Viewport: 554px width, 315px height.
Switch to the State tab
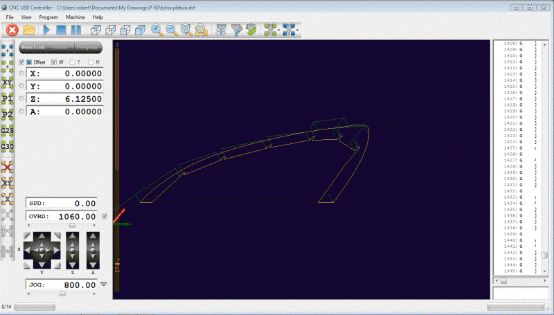point(61,48)
